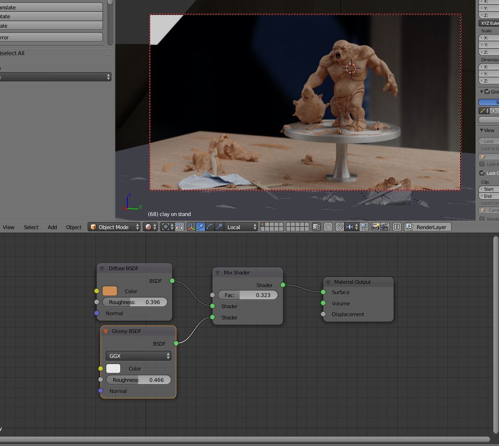Click the Diffuse BSDF orange color swatch
499x446 pixels.
click(110, 291)
